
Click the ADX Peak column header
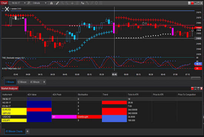coord(64,94)
